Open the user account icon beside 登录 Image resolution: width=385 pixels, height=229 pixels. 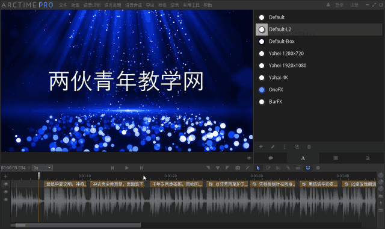(x=328, y=5)
